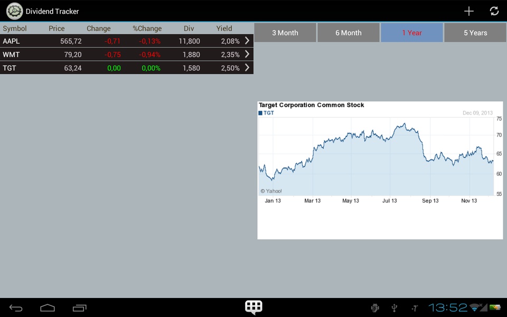This screenshot has width=507, height=317.
Task: Click AAPL change value -0,71
Action: click(x=112, y=41)
